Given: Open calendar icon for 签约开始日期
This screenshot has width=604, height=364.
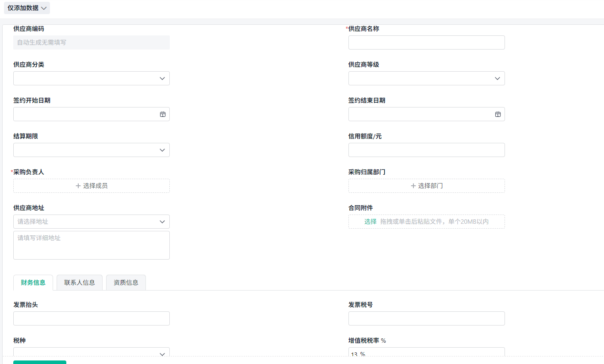Looking at the screenshot, I should (x=163, y=114).
